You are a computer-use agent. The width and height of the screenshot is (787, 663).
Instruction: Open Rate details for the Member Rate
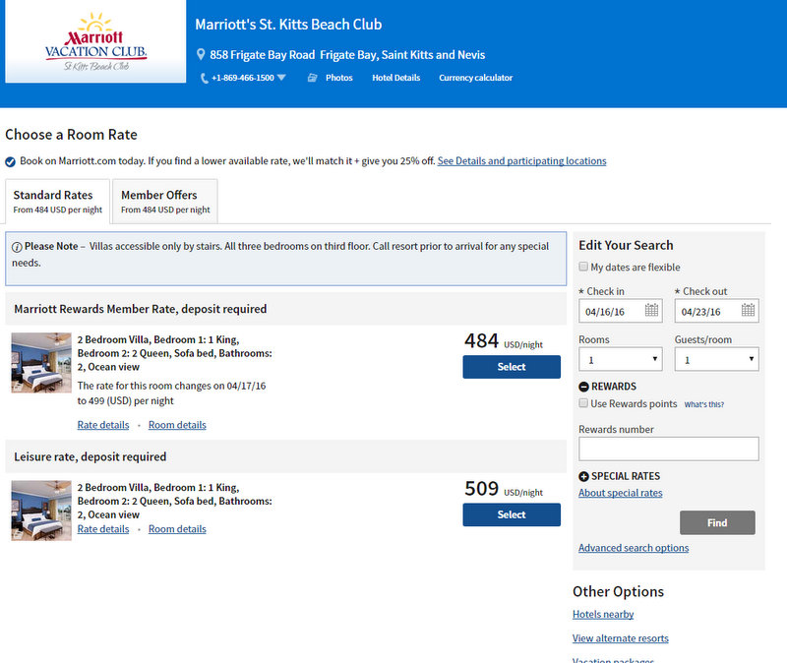tap(103, 425)
